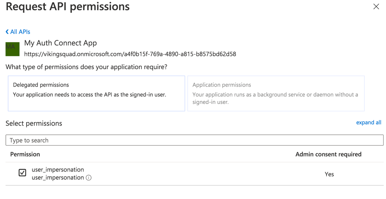Image resolution: width=386 pixels, height=199 pixels.
Task: Choose the Application permissions option
Action: (275, 94)
